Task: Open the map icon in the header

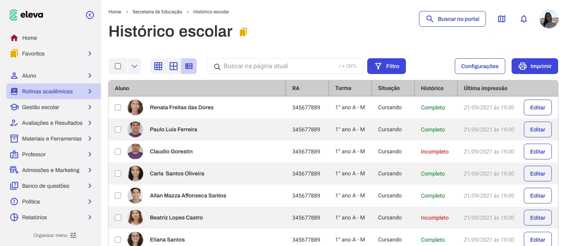Action: [x=502, y=19]
